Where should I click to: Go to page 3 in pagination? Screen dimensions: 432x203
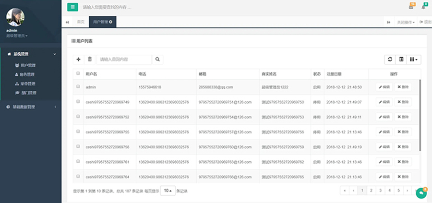point(380,191)
